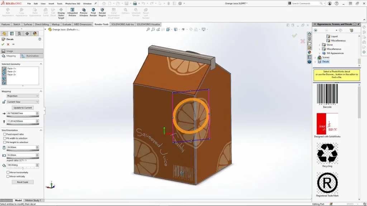This screenshot has width=367, height=206.
Task: Open the Current View dropdown
Action: tap(23, 102)
